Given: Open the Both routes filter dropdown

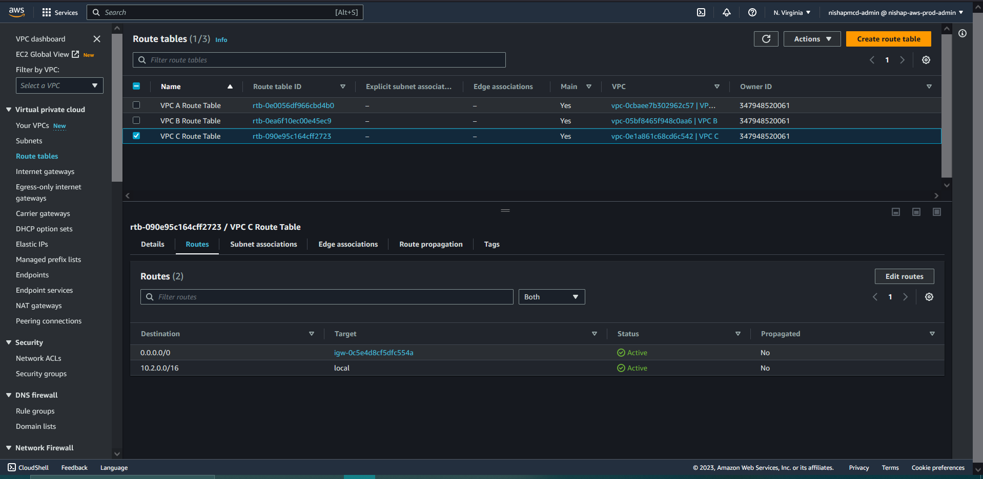Looking at the screenshot, I should [x=551, y=297].
